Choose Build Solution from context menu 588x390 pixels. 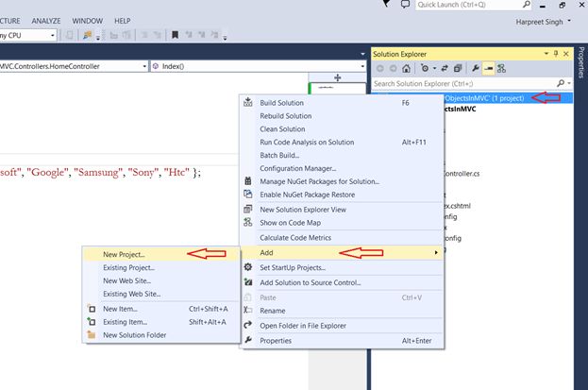tap(342, 103)
